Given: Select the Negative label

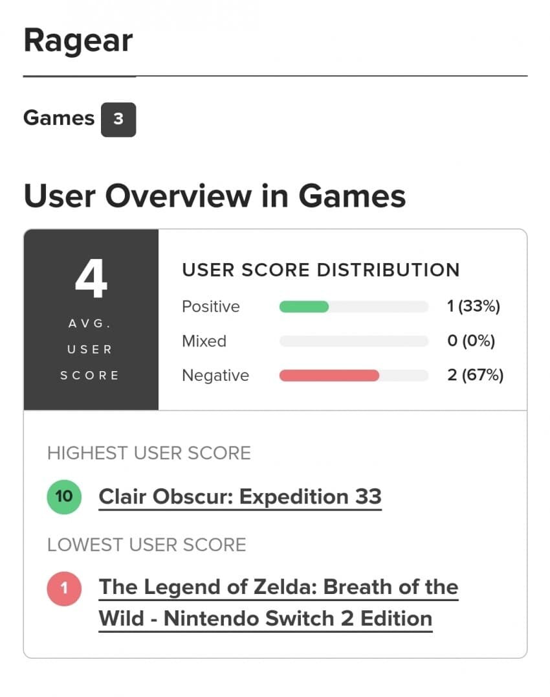Looking at the screenshot, I should point(215,375).
